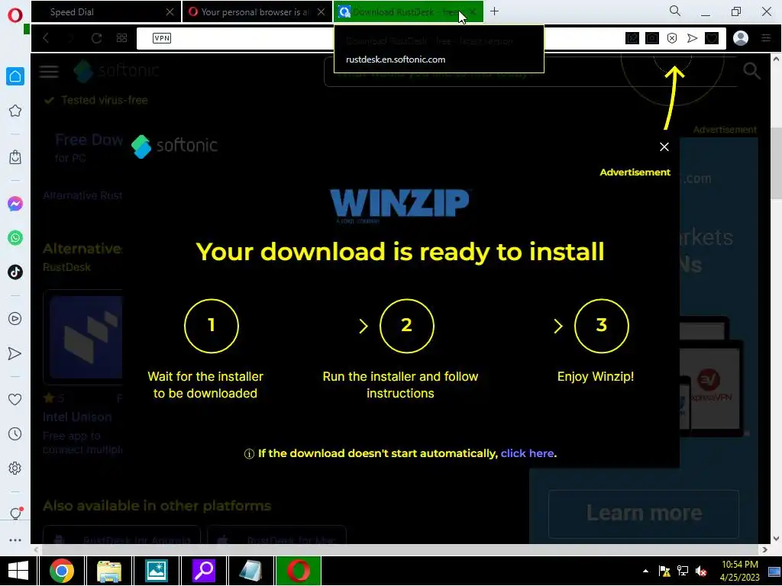This screenshot has height=586, width=782.
Task: Reload the current page
Action: [96, 38]
